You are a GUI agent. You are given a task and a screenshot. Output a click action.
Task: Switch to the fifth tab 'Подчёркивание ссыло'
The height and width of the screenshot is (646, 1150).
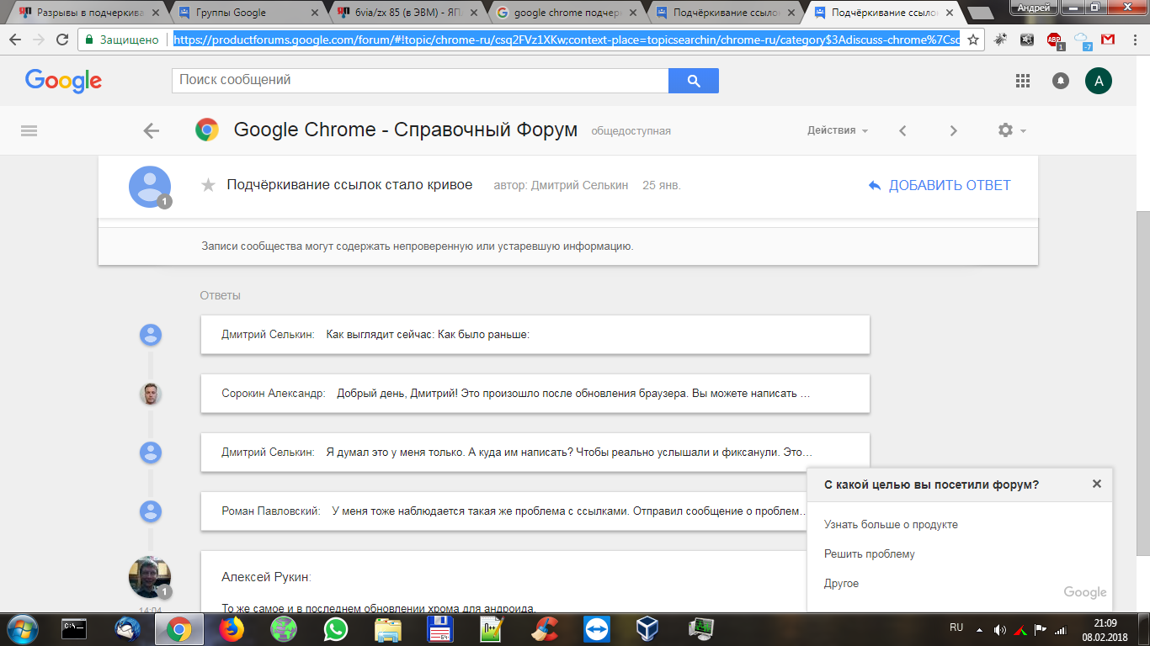pos(727,13)
